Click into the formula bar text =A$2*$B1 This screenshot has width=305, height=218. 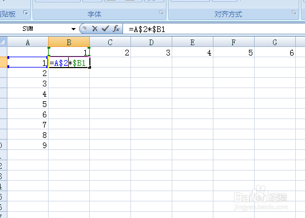point(147,29)
